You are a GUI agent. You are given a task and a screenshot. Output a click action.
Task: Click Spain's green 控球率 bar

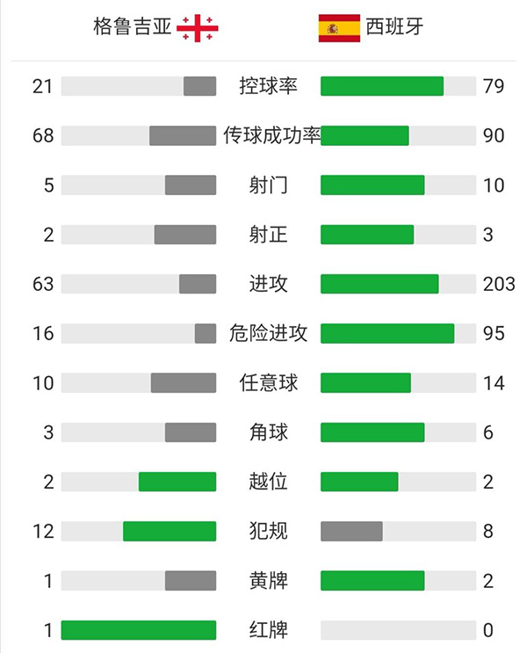[x=382, y=86]
